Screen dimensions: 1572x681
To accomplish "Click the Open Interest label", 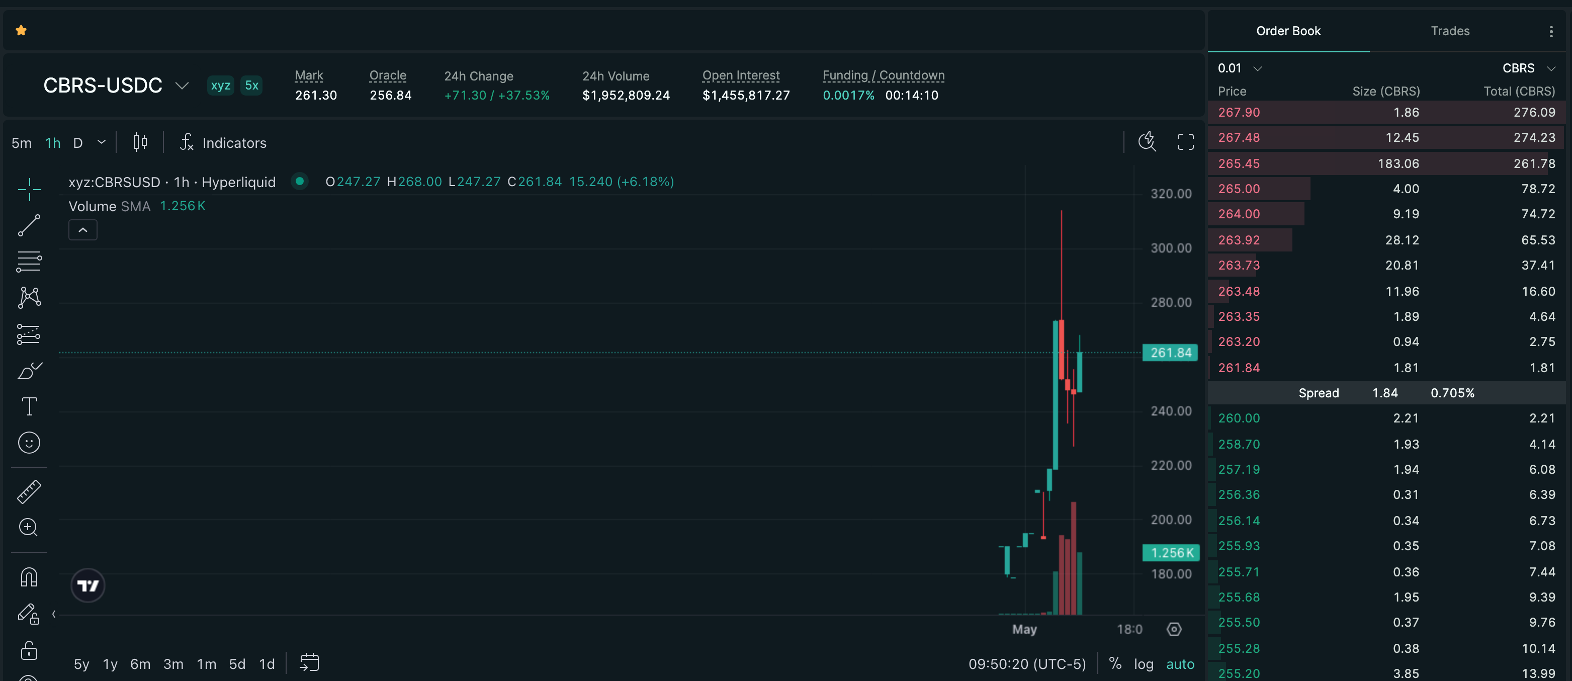I will point(741,75).
